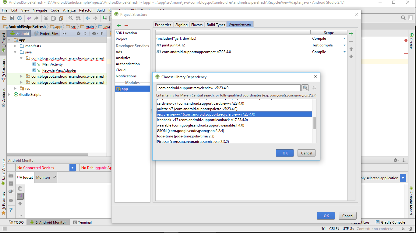Screen dimensions: 416x233
Task: Click OK in Choose Library Dependency dialog
Action: tap(285, 153)
